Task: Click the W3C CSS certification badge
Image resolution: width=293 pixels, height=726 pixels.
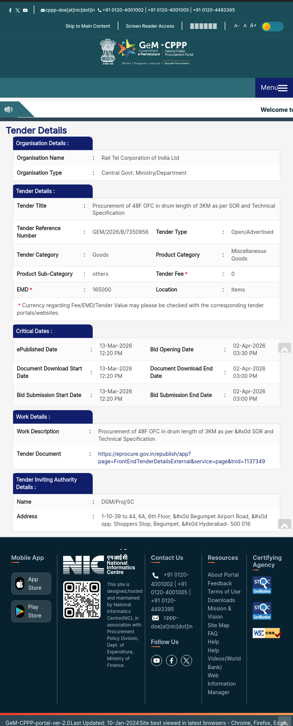Action: [266, 633]
